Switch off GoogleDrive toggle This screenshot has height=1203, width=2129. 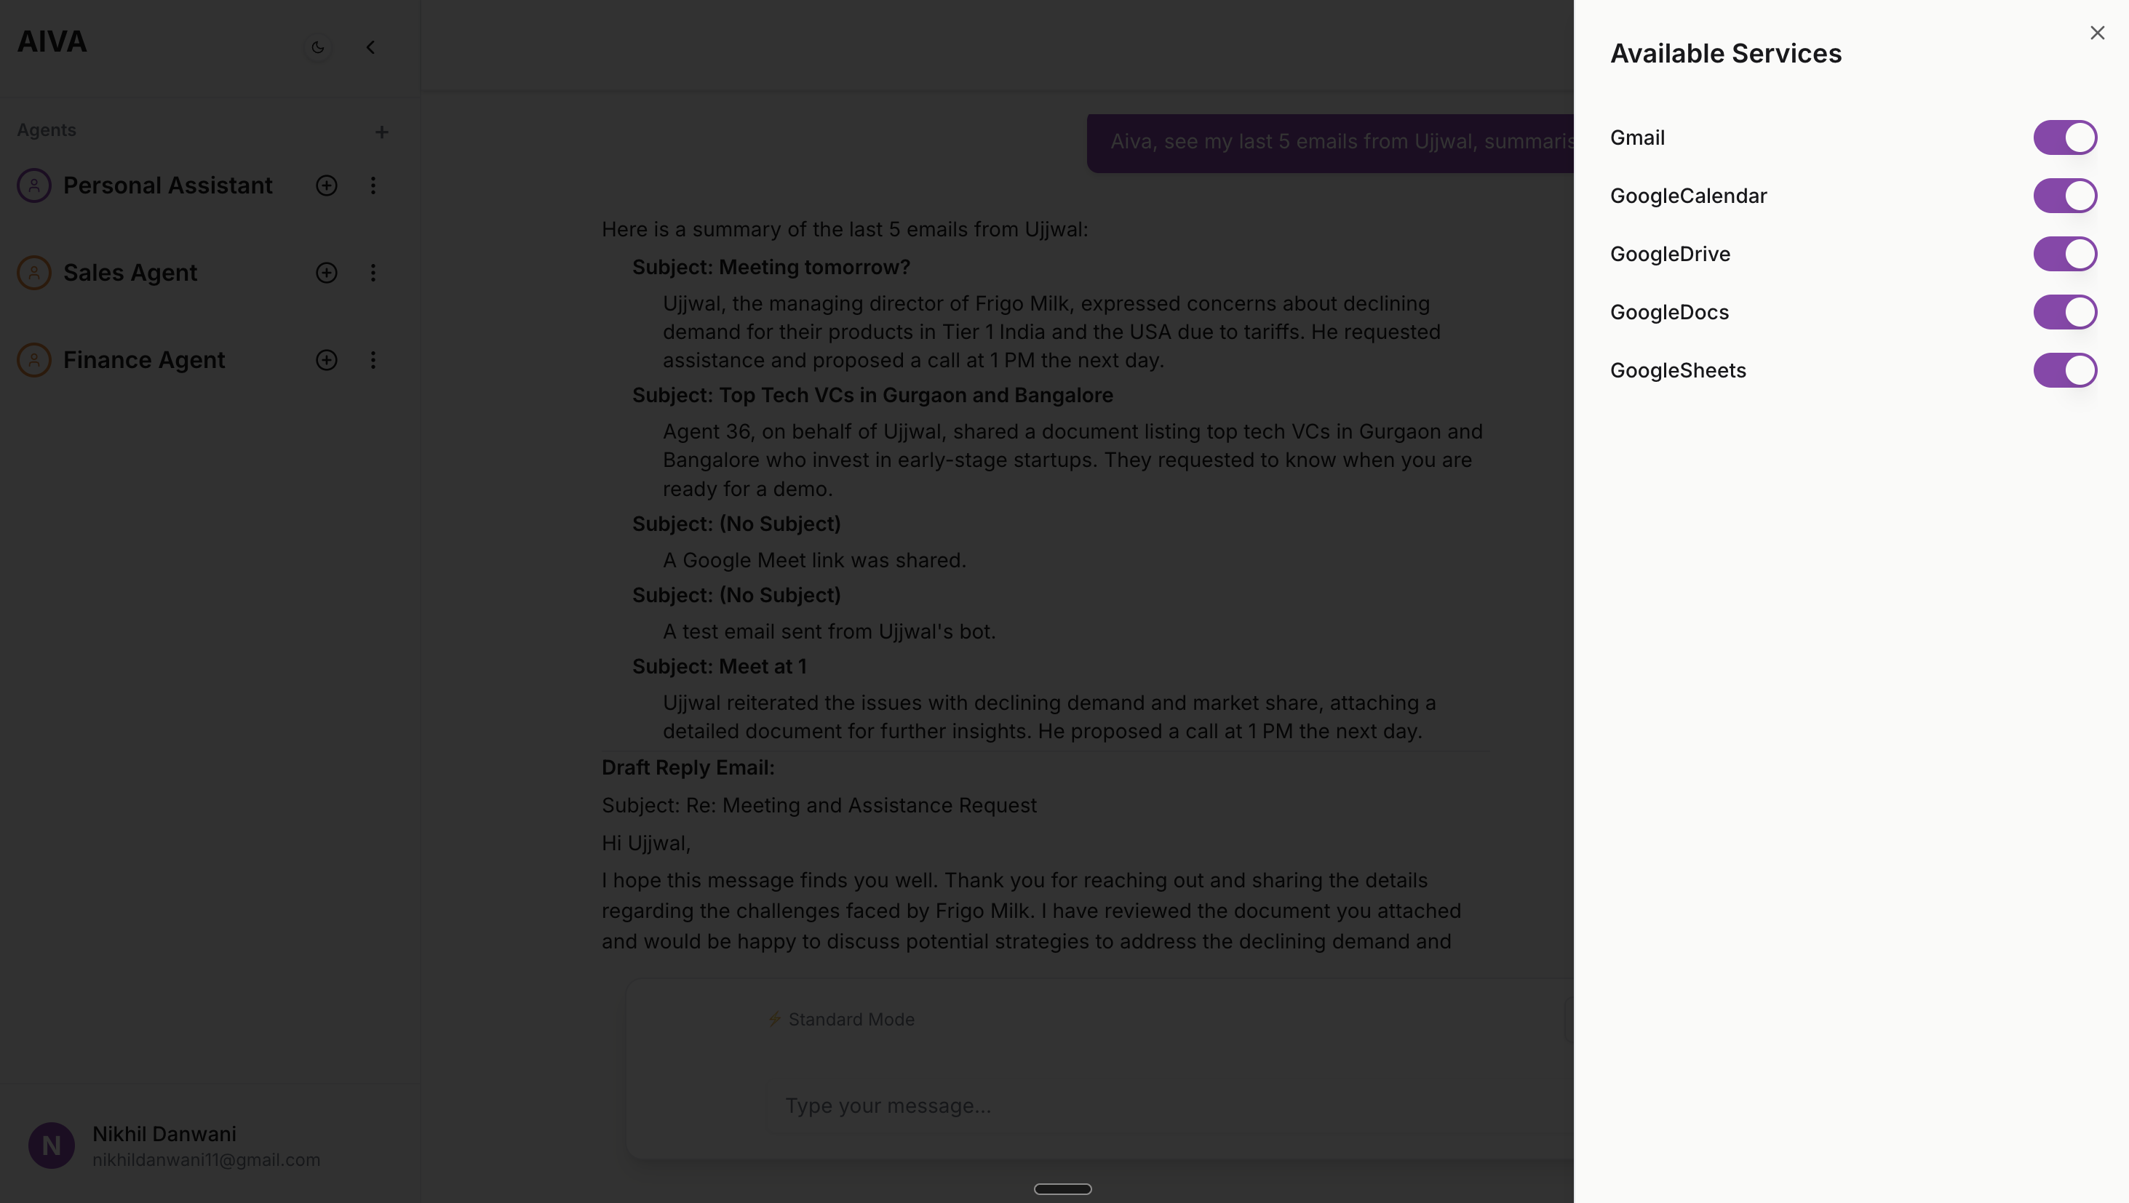tap(2064, 254)
